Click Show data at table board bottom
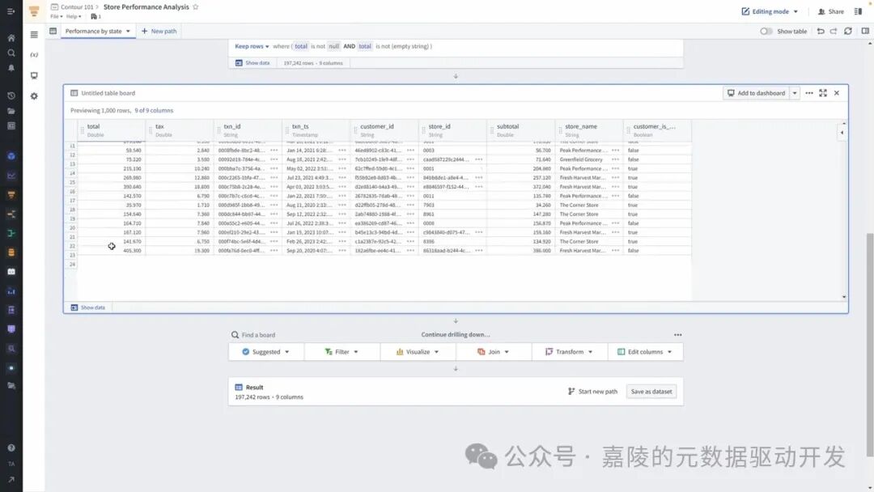The image size is (874, 492). pos(88,307)
